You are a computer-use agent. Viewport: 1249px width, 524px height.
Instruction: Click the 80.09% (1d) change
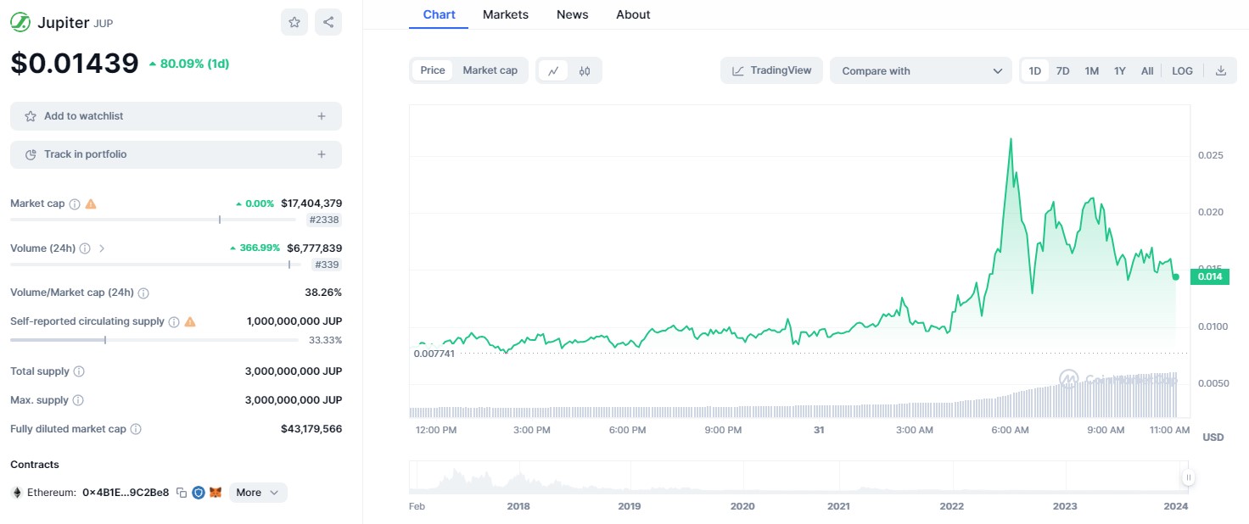tap(189, 64)
